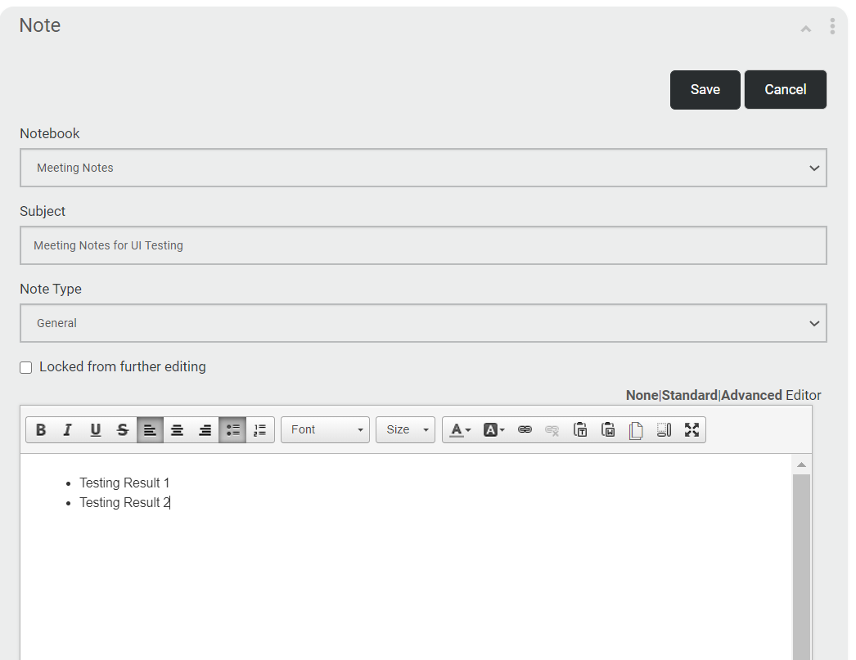Cancel note editing
This screenshot has height=660, width=856.
[786, 89]
